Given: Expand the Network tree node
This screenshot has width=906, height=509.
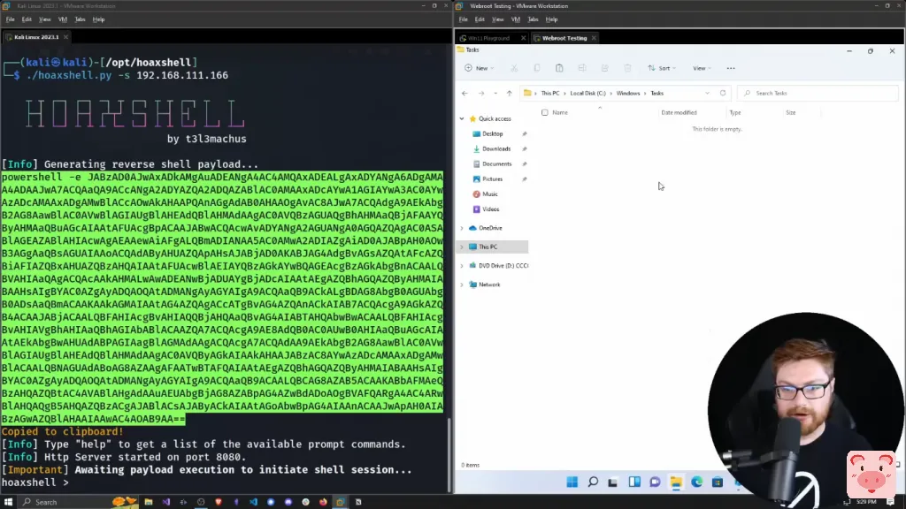Looking at the screenshot, I should click(462, 285).
